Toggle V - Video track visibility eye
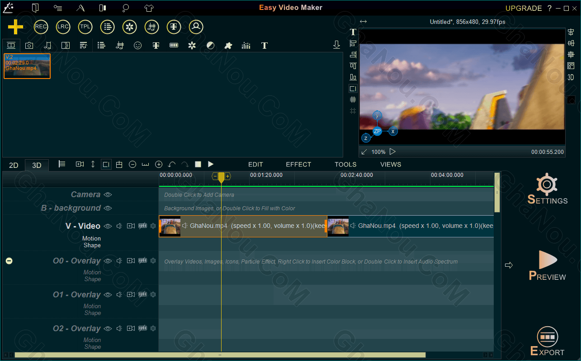This screenshot has height=361, width=581. pos(108,226)
